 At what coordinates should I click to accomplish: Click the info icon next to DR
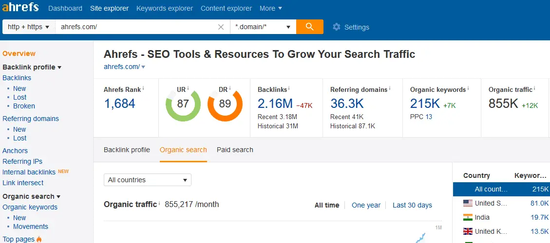230,88
